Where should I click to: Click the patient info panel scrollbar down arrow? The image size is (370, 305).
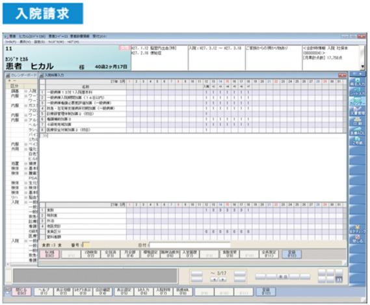point(363,67)
